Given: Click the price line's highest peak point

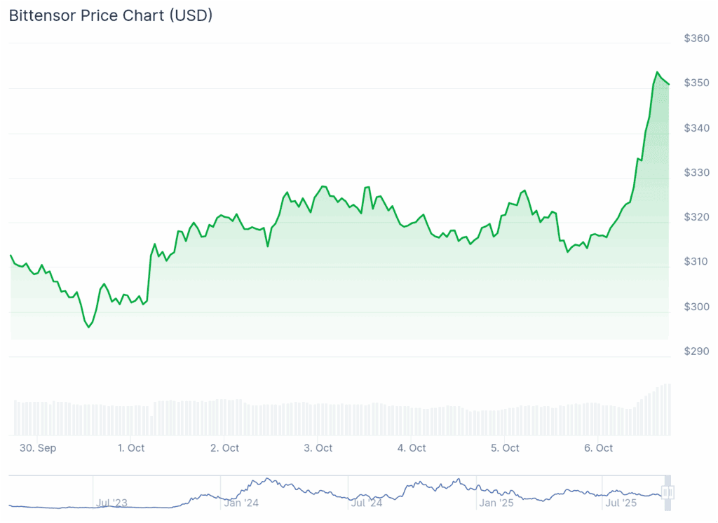Looking at the screenshot, I should (x=657, y=72).
